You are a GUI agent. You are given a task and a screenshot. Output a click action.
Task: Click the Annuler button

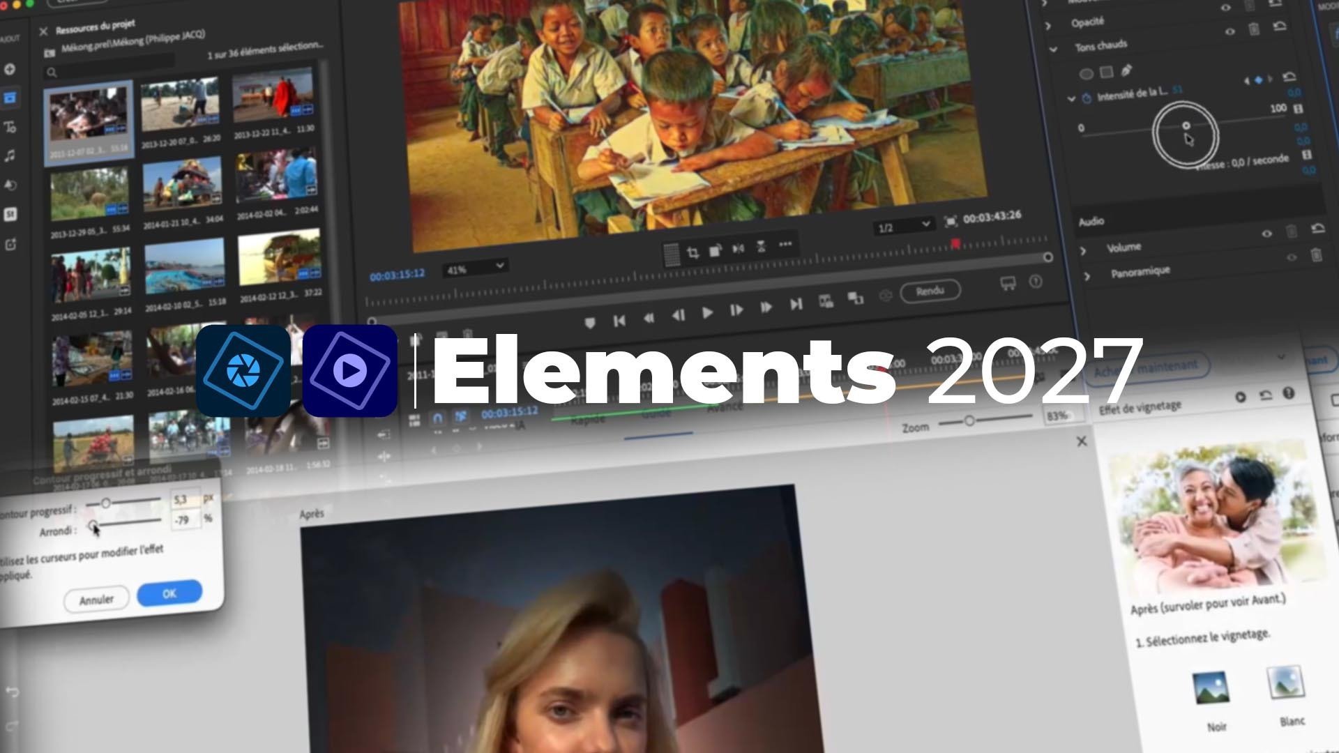(x=96, y=600)
